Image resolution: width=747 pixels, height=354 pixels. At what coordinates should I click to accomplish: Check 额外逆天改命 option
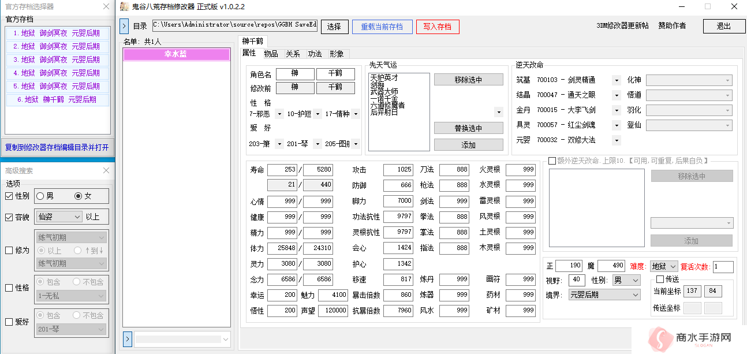(552, 161)
